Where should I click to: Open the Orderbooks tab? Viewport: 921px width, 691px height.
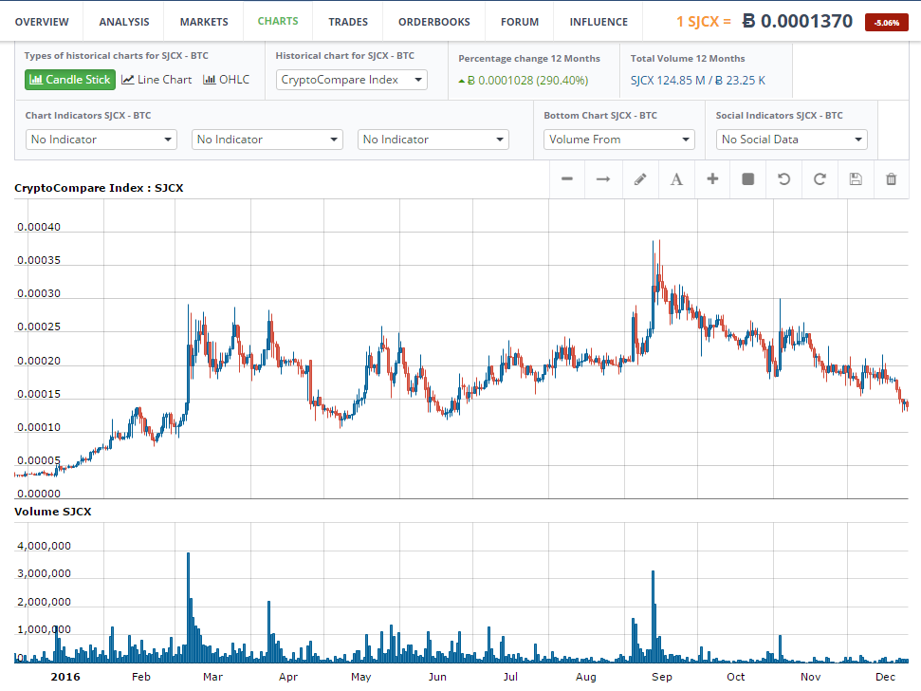pos(433,22)
